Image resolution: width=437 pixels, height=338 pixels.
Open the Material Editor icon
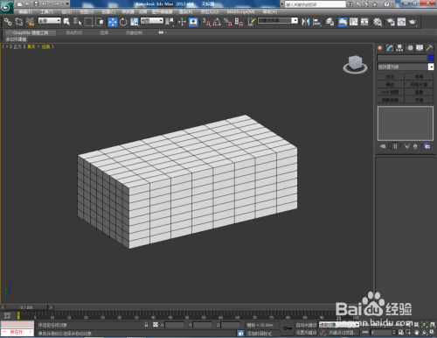click(378, 22)
